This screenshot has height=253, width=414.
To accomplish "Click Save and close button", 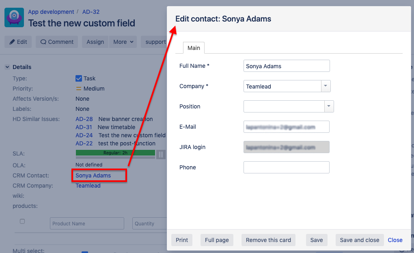I will tap(359, 240).
